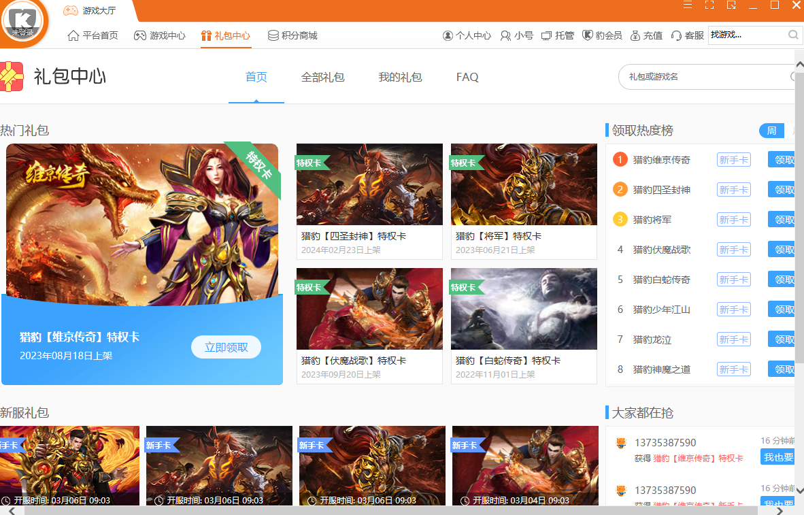Claim 领取 for 猎豹四圣封神
The height and width of the screenshot is (515, 804).
tap(782, 190)
